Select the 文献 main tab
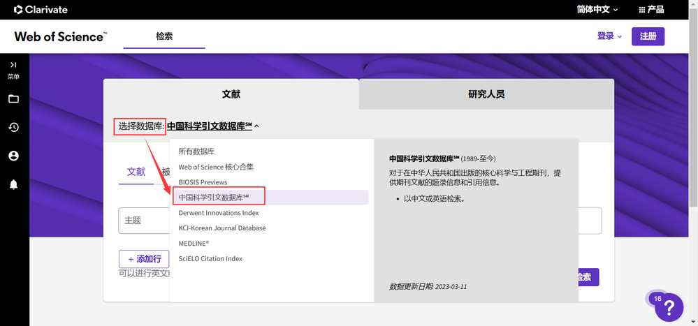 231,94
